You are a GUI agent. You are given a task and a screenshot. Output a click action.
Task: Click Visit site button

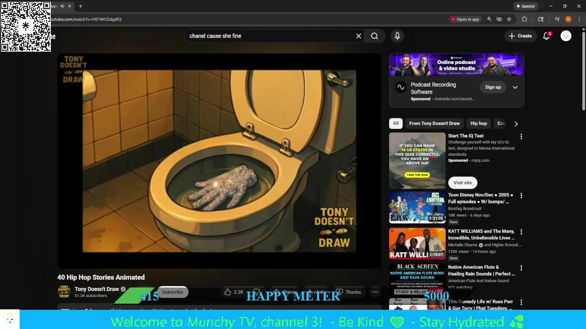click(462, 183)
